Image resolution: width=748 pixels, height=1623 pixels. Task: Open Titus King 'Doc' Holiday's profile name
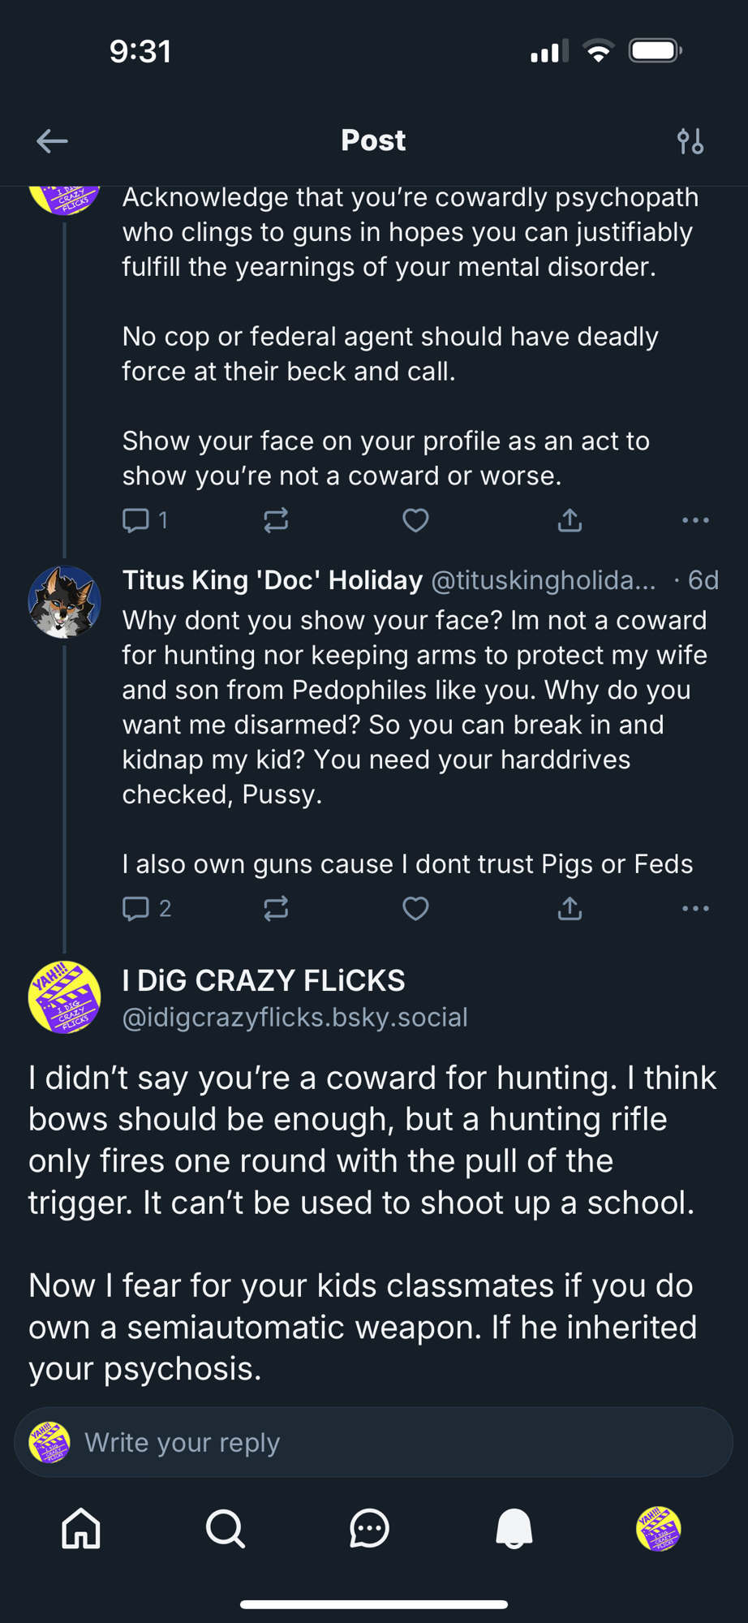pos(273,580)
